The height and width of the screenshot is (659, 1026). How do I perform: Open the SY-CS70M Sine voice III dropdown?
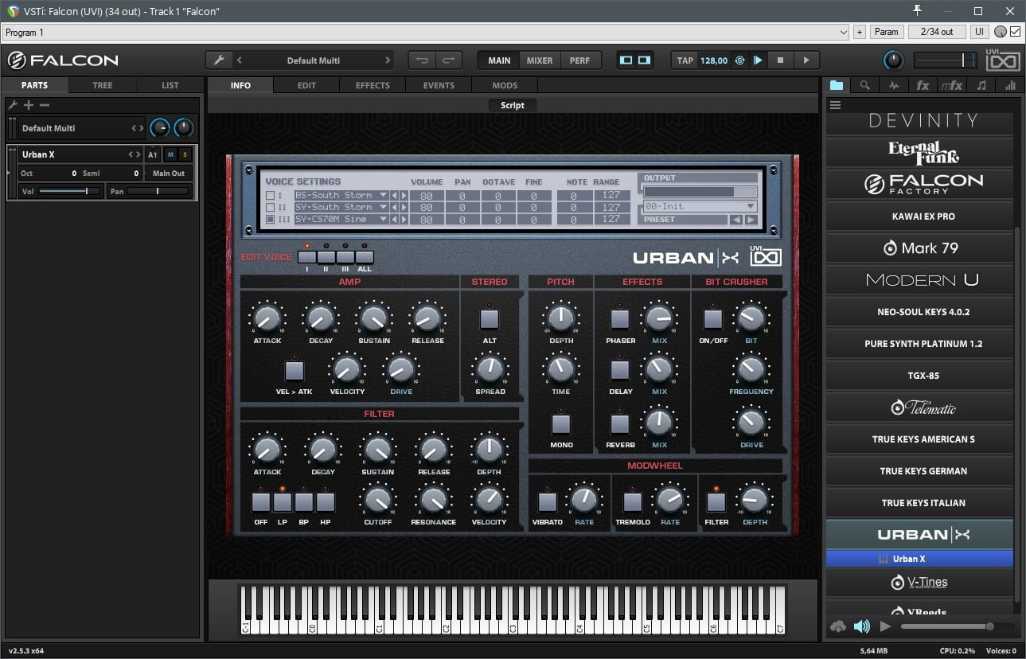coord(341,219)
